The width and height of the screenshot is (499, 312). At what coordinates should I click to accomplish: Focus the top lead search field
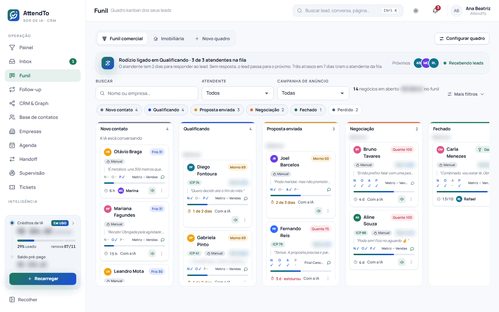pyautogui.click(x=348, y=11)
